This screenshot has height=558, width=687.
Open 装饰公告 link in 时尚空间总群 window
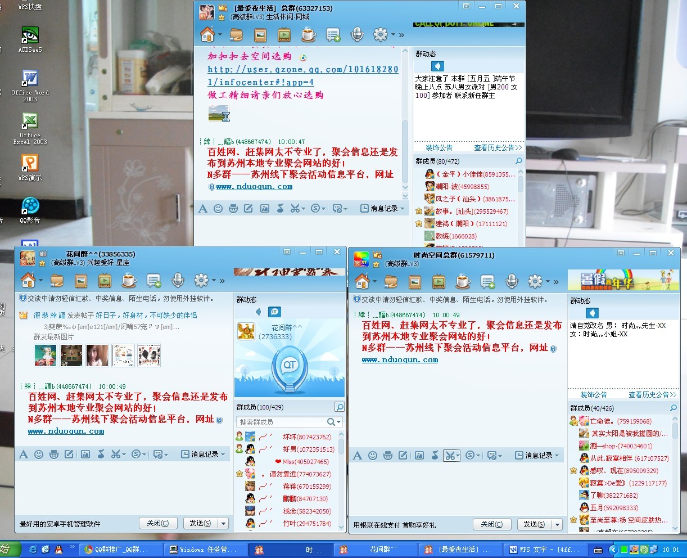[x=594, y=395]
